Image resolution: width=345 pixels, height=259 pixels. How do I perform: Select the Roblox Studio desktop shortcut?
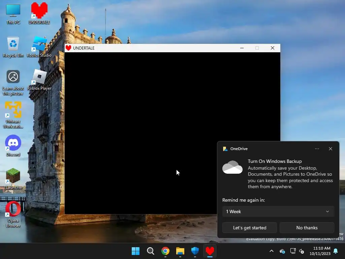[x=39, y=47]
